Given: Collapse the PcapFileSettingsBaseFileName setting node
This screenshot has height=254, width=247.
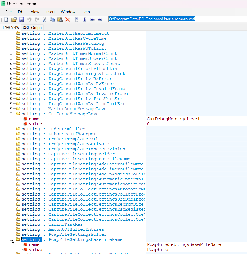Looking at the screenshot, I should point(11,239).
